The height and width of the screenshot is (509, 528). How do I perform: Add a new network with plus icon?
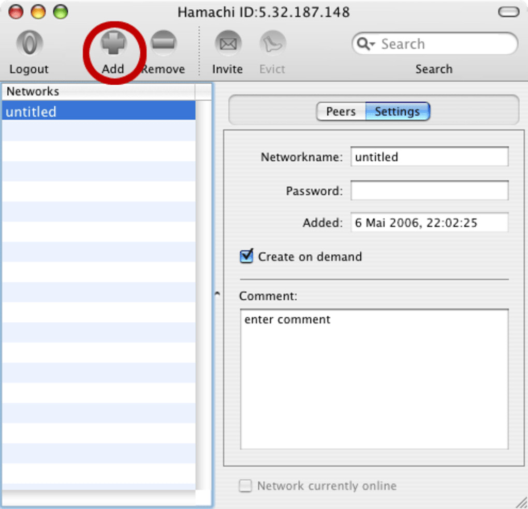pos(113,43)
